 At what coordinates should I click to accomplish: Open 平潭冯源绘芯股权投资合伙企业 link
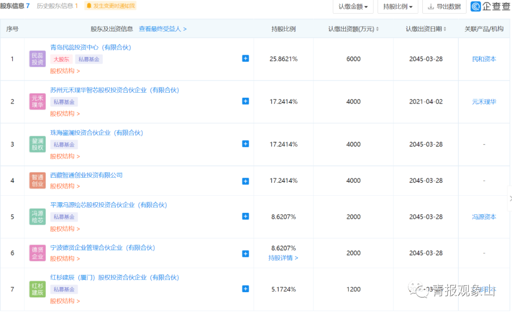109,205
